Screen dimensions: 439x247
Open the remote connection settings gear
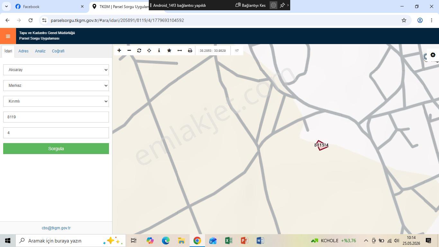click(x=273, y=5)
